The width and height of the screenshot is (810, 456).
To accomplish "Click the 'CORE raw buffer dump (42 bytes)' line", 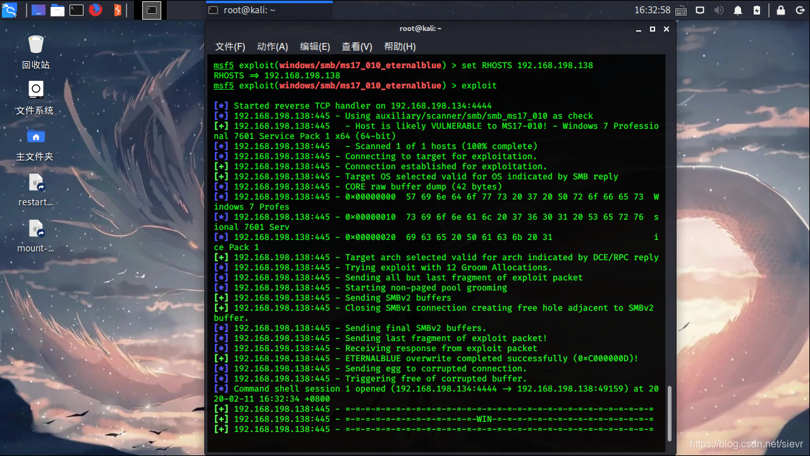I will tap(358, 187).
